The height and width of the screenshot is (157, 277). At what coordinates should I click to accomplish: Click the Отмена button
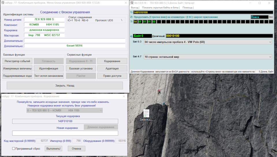(x=76, y=149)
